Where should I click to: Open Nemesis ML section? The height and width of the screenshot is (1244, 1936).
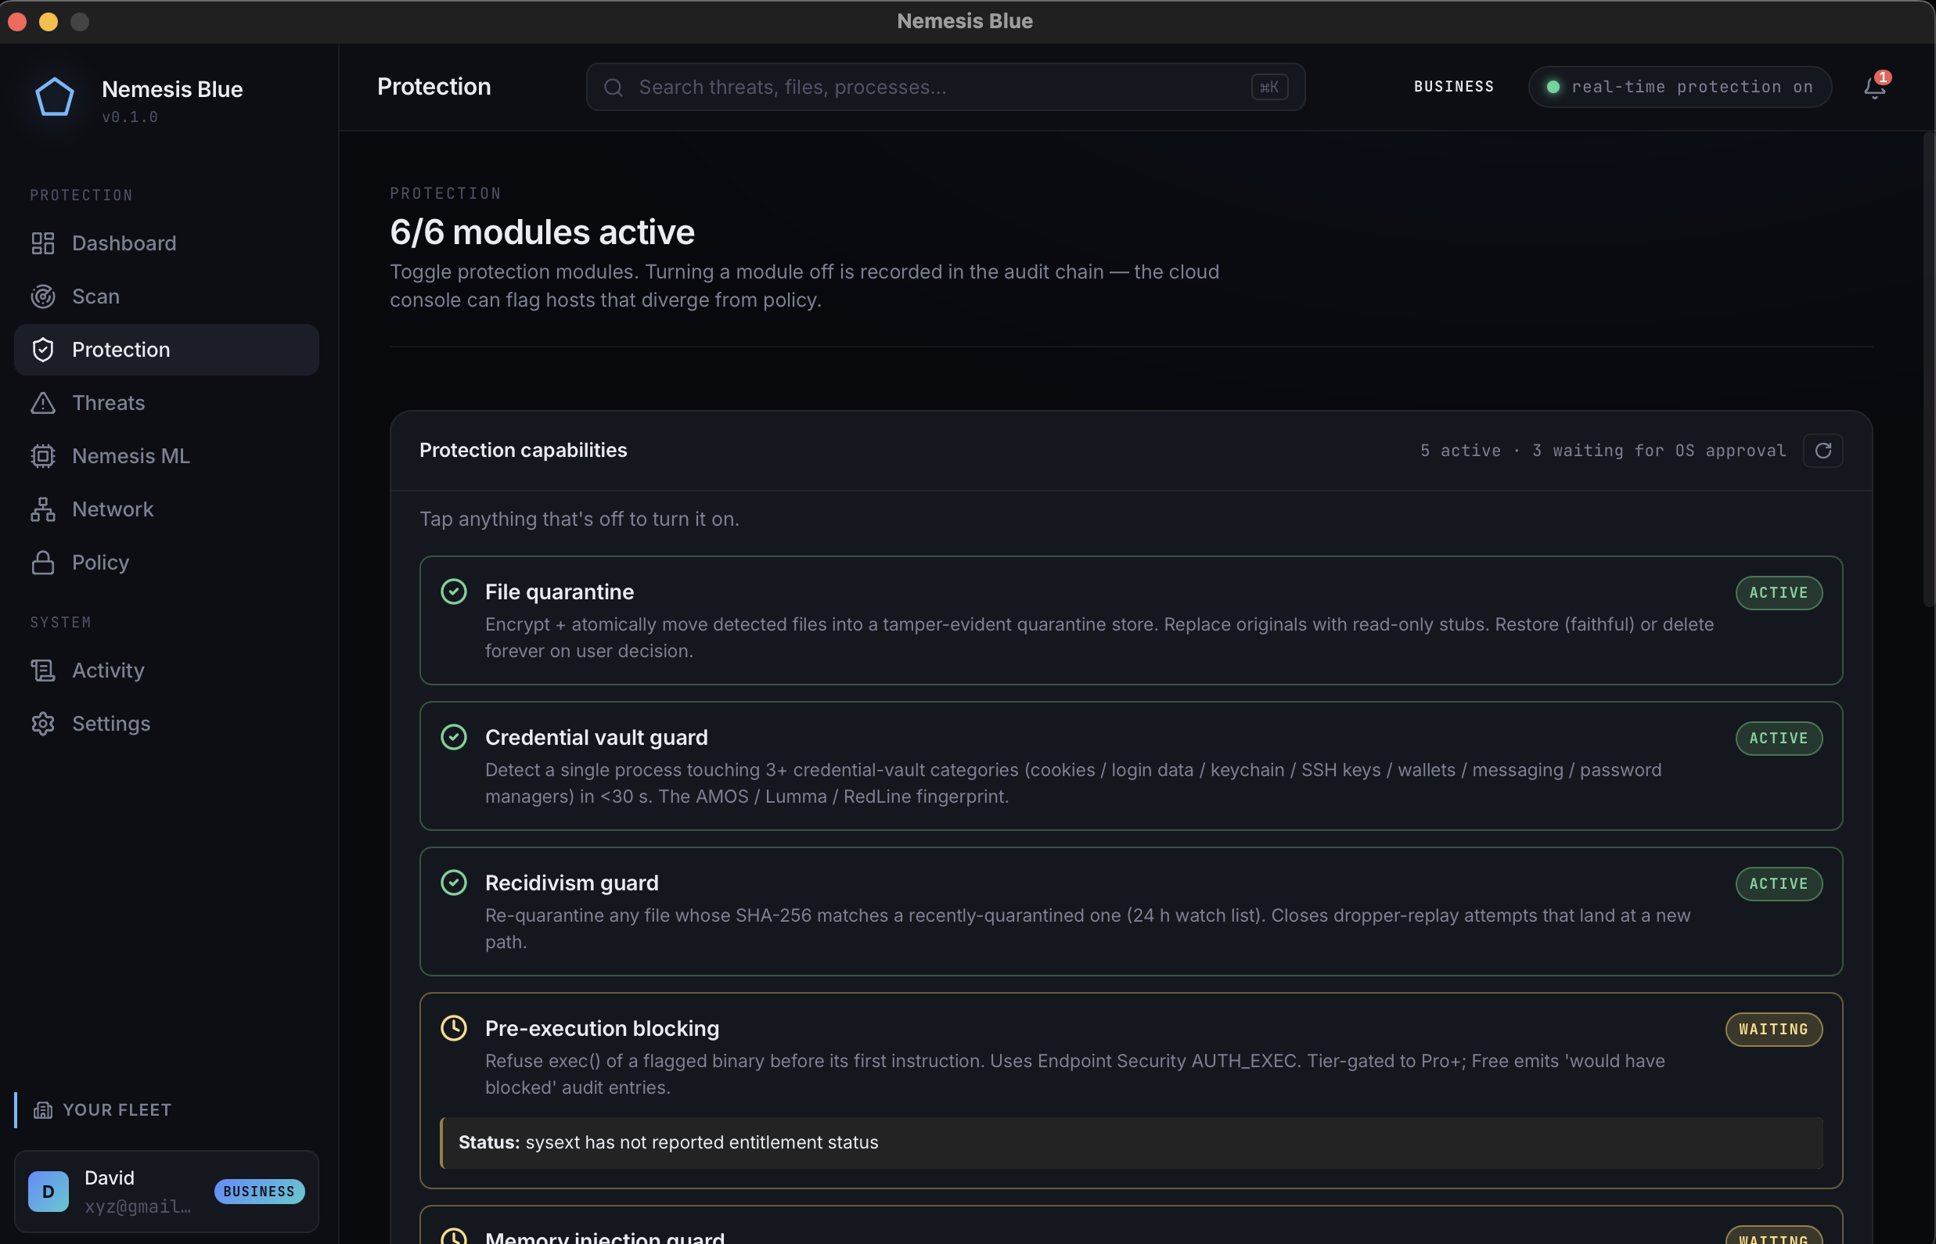tap(167, 456)
